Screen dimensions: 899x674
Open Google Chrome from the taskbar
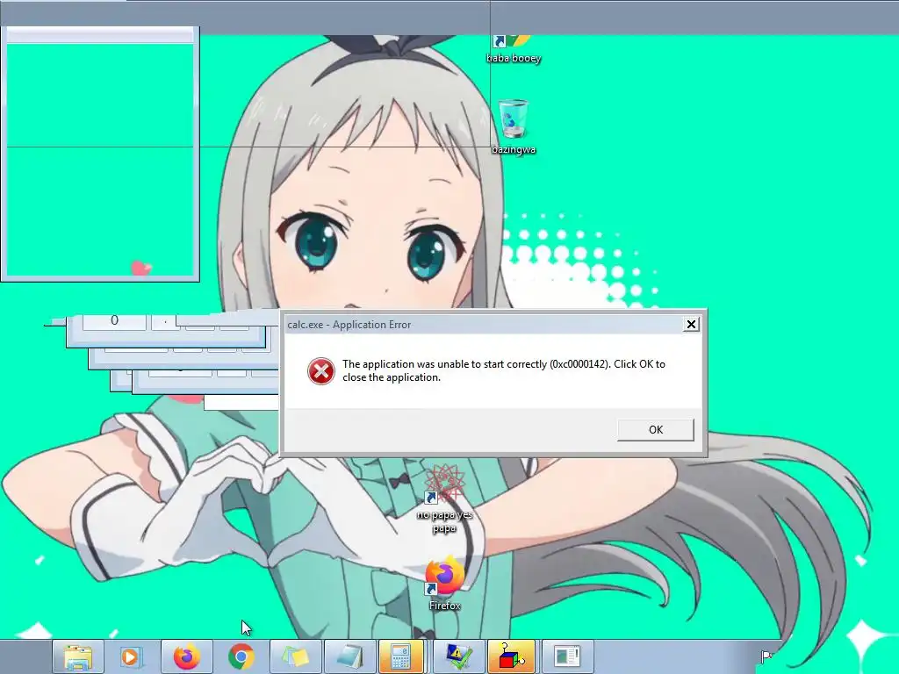coord(241,656)
